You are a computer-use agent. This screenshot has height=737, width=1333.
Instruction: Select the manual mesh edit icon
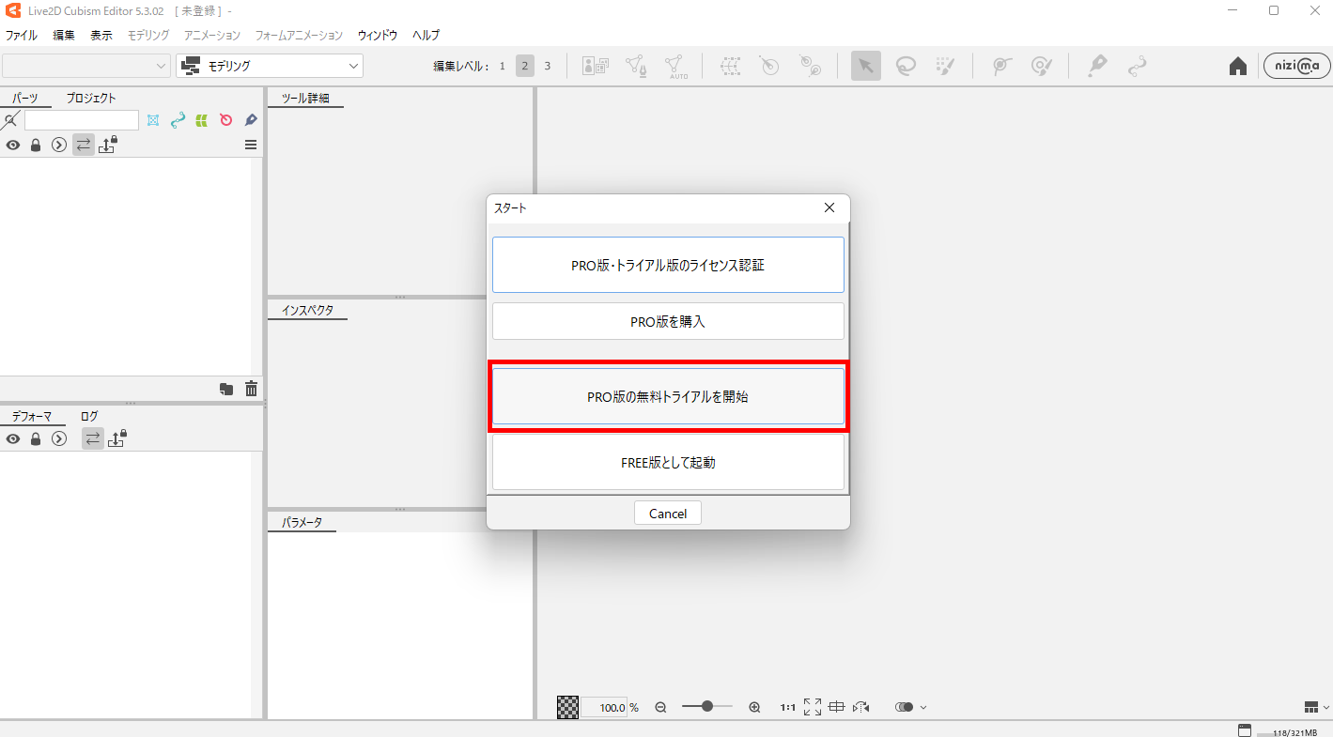[x=636, y=66]
